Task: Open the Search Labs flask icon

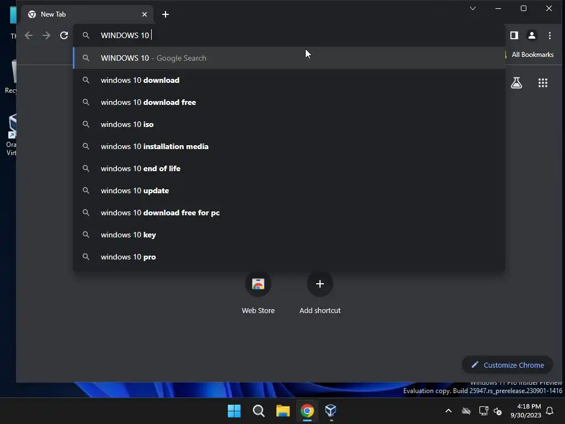Action: point(516,83)
